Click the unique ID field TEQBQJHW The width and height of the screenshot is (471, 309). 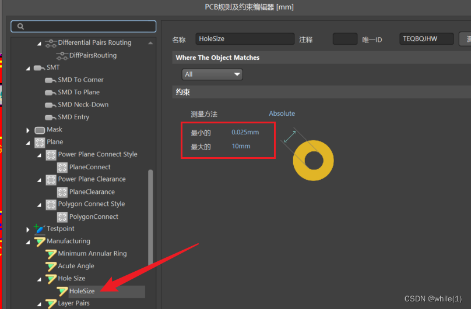[x=427, y=39]
